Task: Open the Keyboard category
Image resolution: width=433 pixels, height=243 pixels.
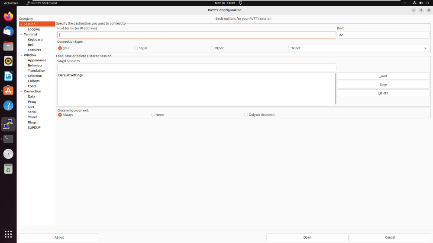Action: coord(35,40)
